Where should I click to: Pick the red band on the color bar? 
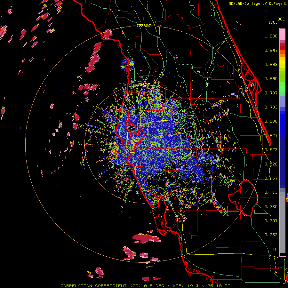pyautogui.click(x=283, y=48)
